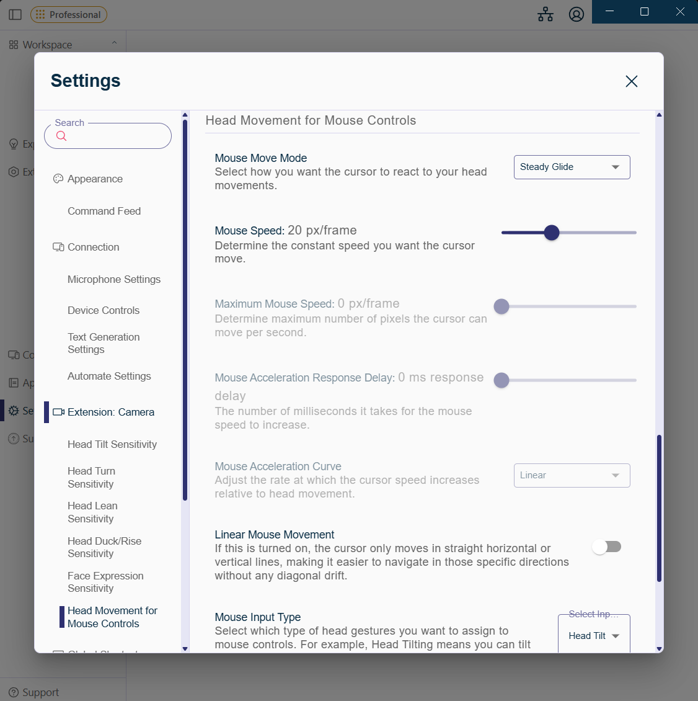This screenshot has height=701, width=698.
Task: Click the Professional plan badge
Action: tap(69, 15)
